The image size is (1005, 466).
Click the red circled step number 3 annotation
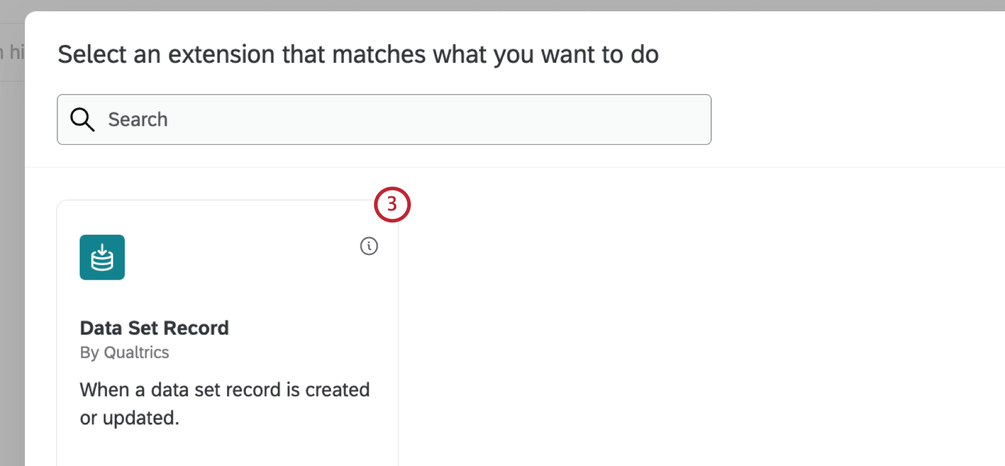point(392,204)
